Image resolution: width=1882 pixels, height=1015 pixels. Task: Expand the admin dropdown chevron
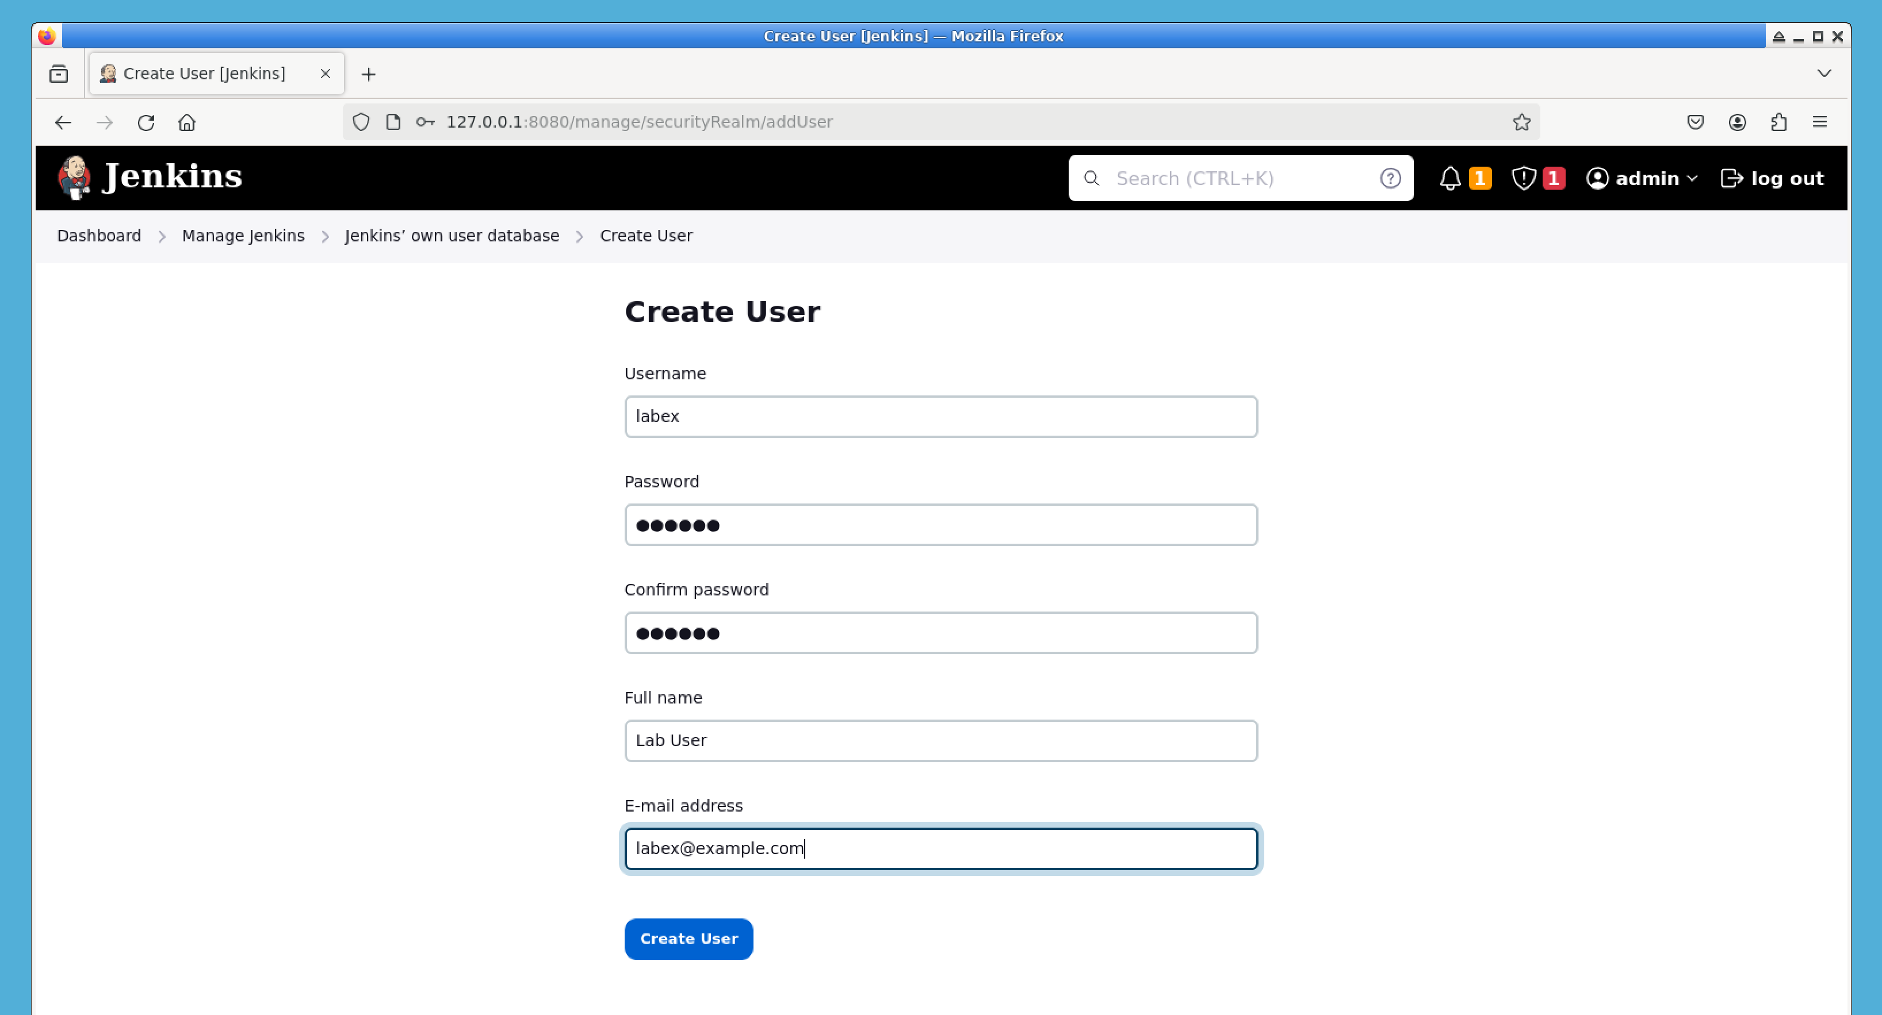pos(1692,178)
